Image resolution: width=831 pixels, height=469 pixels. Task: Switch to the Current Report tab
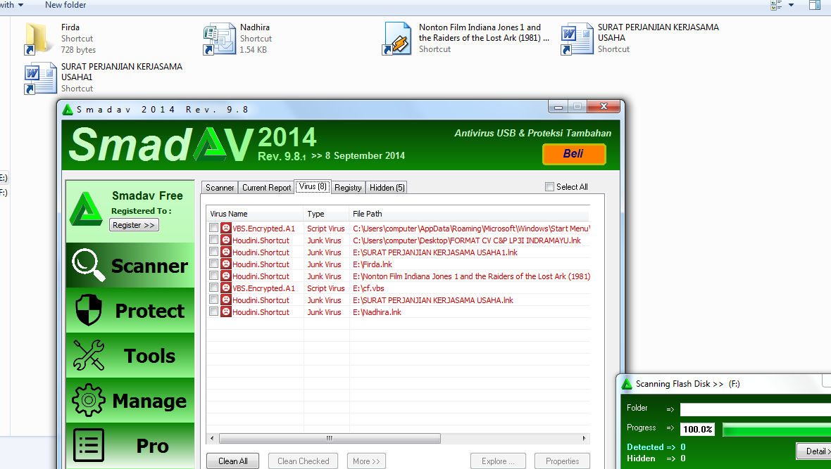267,187
